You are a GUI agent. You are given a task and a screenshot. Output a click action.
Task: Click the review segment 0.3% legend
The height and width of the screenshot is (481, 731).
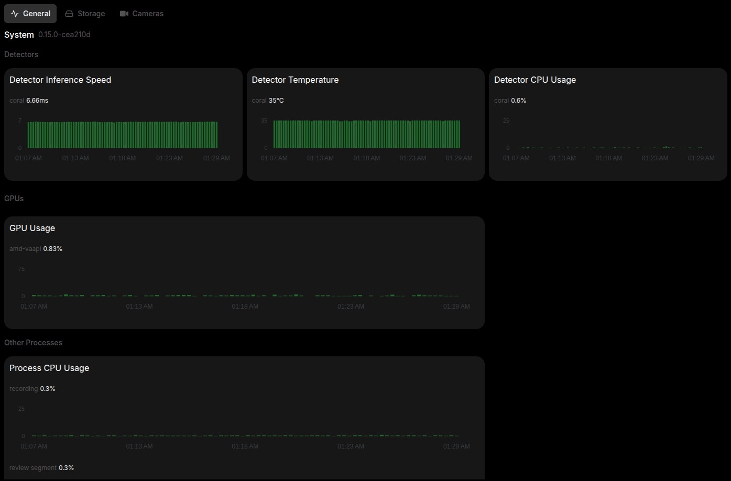click(x=41, y=467)
